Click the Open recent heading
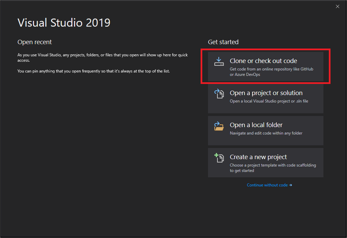The image size is (347, 238). coord(34,42)
